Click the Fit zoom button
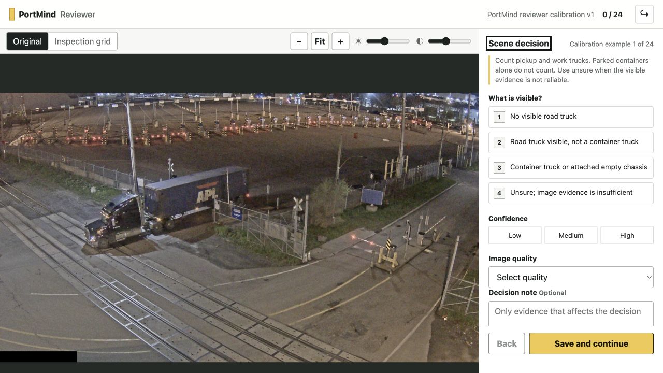 click(x=320, y=41)
